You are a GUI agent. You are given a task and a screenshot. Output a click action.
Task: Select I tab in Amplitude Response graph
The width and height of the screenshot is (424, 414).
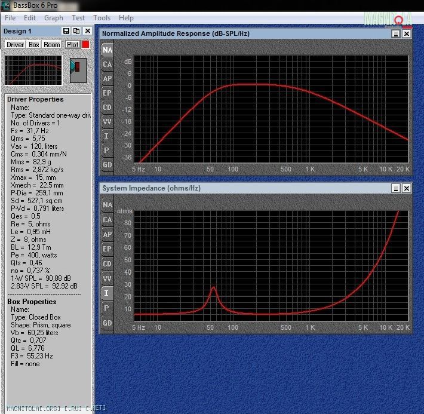click(x=107, y=136)
